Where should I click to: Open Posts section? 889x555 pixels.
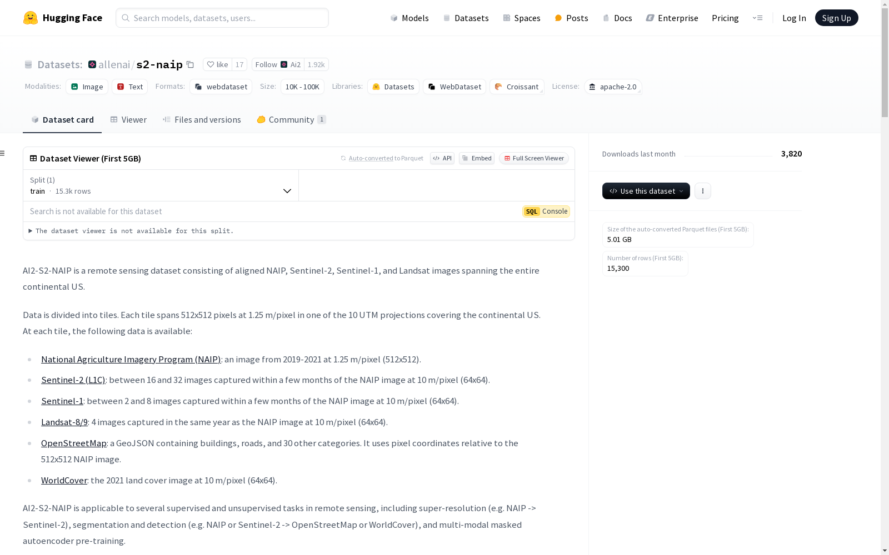click(x=571, y=18)
